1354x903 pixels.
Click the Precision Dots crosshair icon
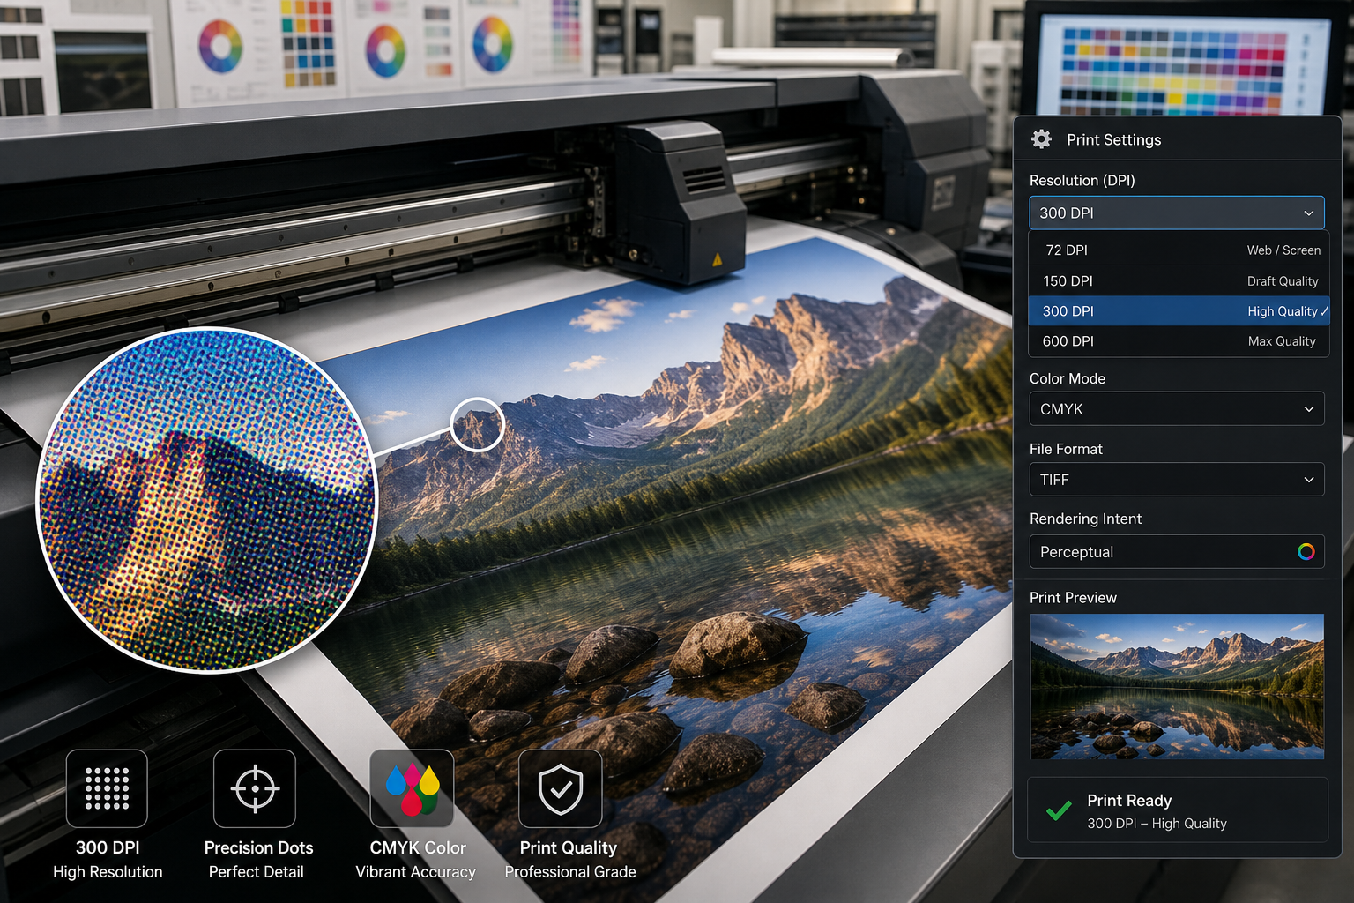tap(255, 788)
